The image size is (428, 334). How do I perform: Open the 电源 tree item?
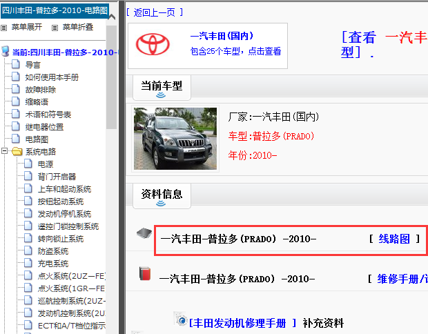[46, 164]
